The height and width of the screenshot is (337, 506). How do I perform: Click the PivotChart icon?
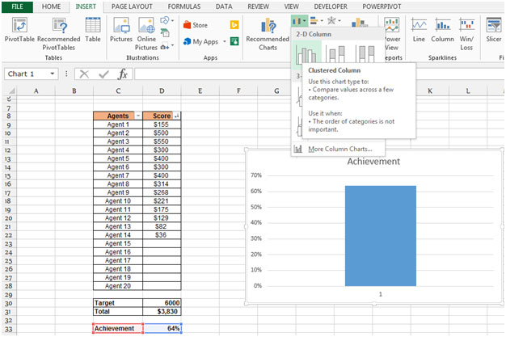point(360,23)
